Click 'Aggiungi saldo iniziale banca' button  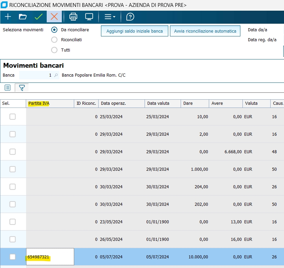(x=134, y=31)
